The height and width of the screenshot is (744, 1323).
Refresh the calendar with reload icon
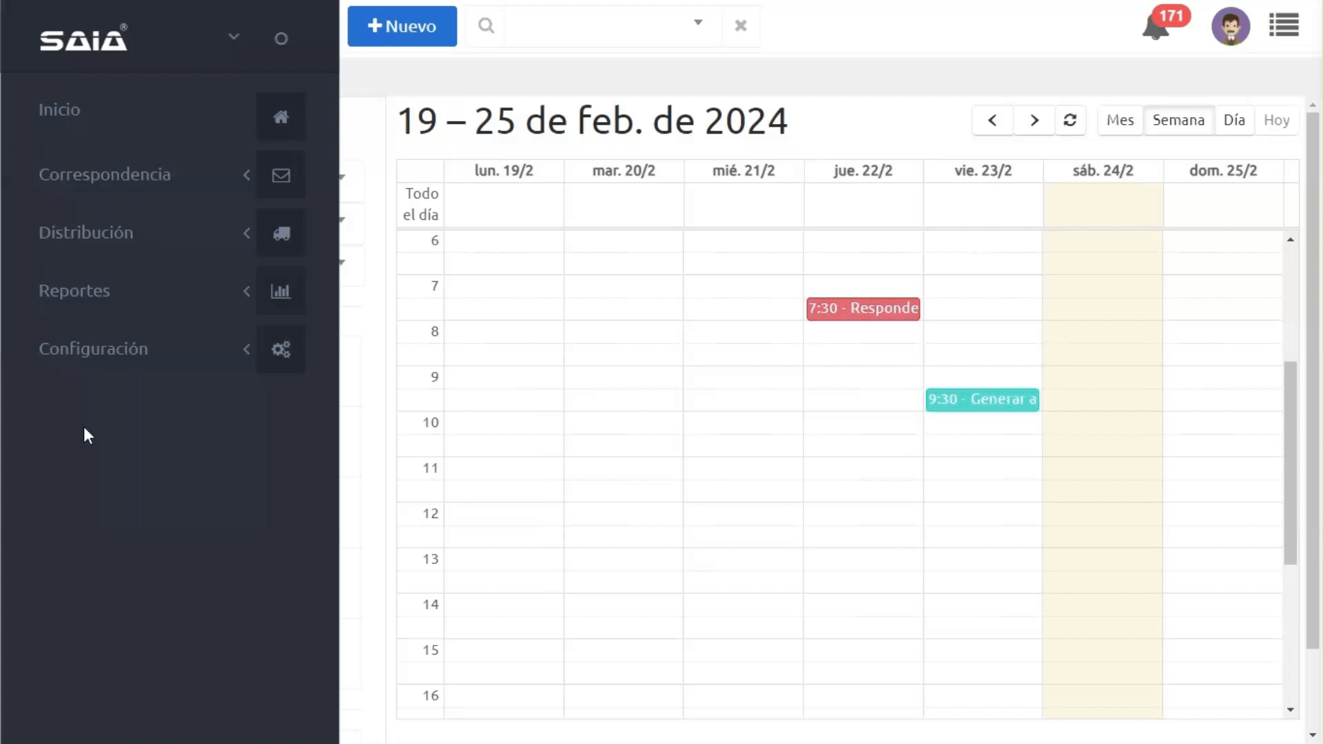(1069, 121)
